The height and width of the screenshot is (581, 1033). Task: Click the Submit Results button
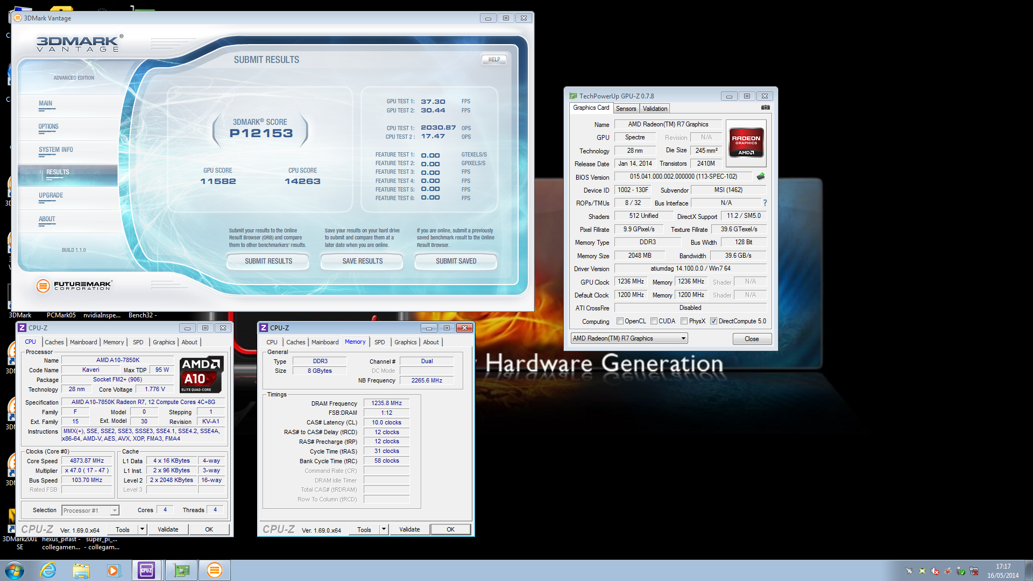[x=268, y=261]
